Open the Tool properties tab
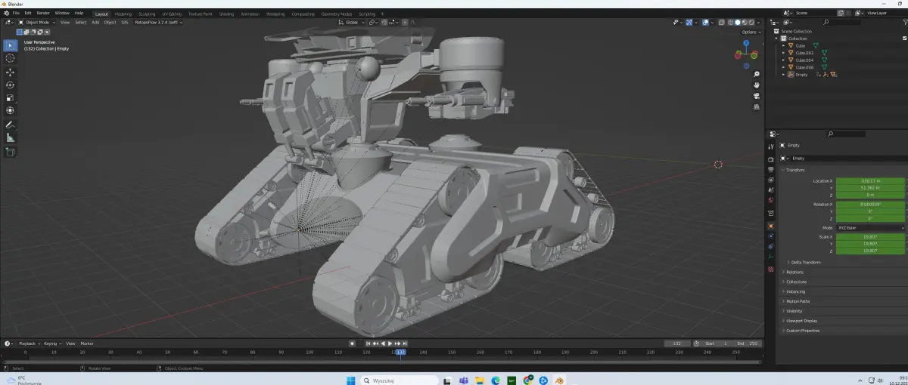Viewport: 908px width, 385px height. pyautogui.click(x=771, y=145)
